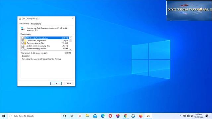Click the Disk Cleanup title bar icon
Screen dimensions: 212x119
tap(20, 19)
